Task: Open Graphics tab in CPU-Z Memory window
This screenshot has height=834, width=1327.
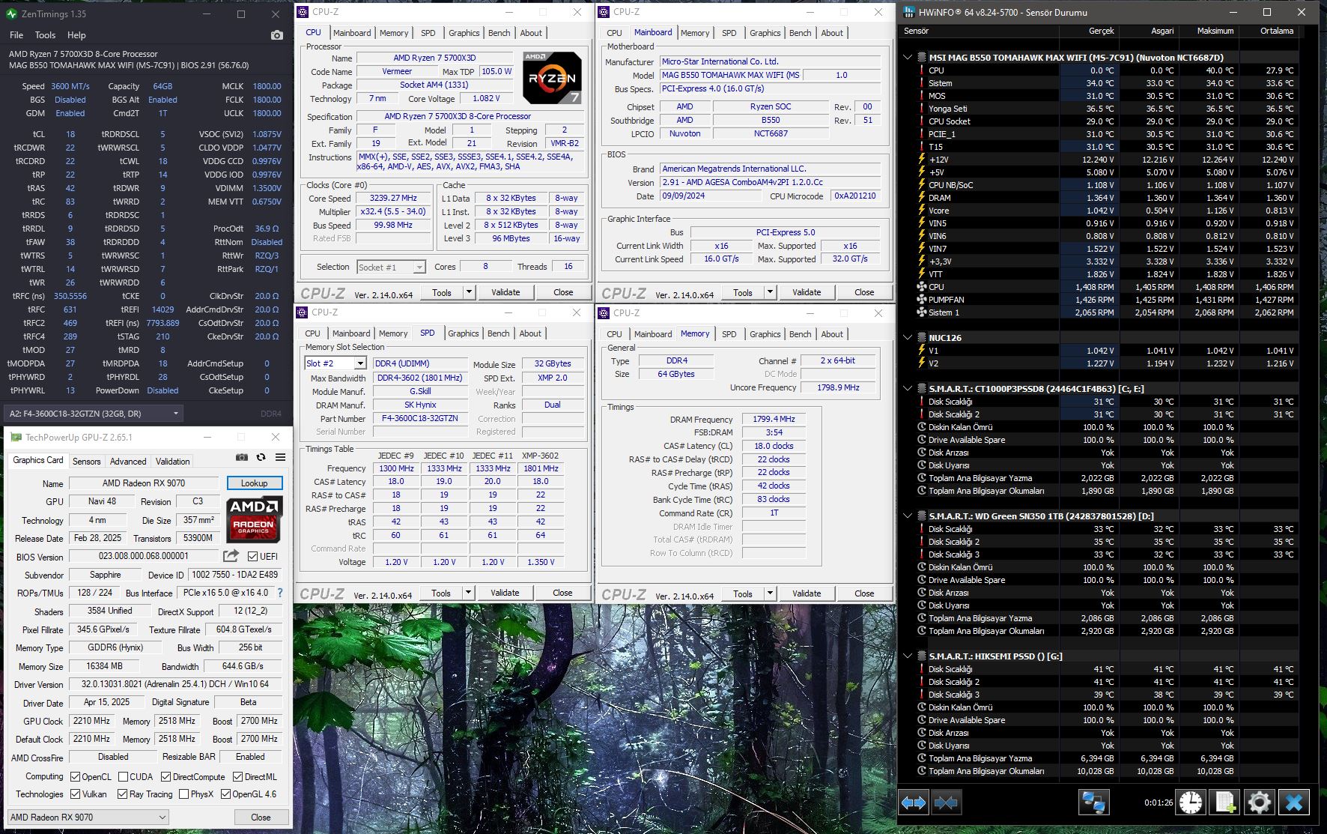Action: pyautogui.click(x=765, y=334)
